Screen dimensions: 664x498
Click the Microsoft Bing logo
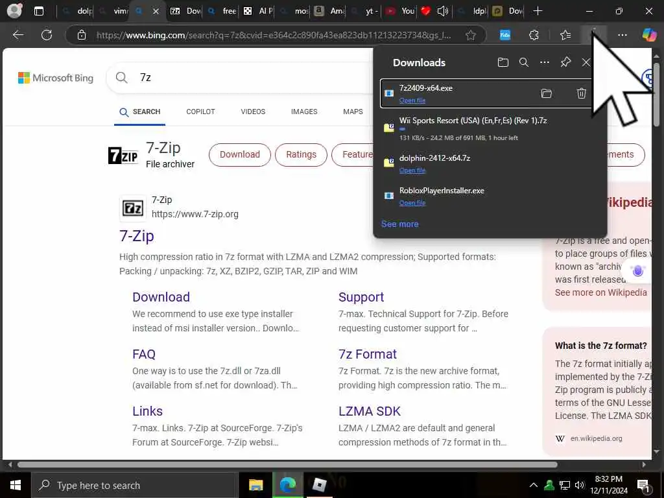click(56, 78)
